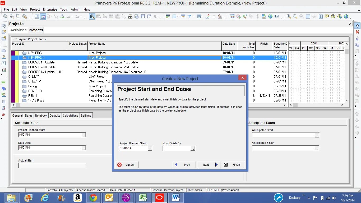Click the Add plus icon on right sidebar

click(357, 26)
